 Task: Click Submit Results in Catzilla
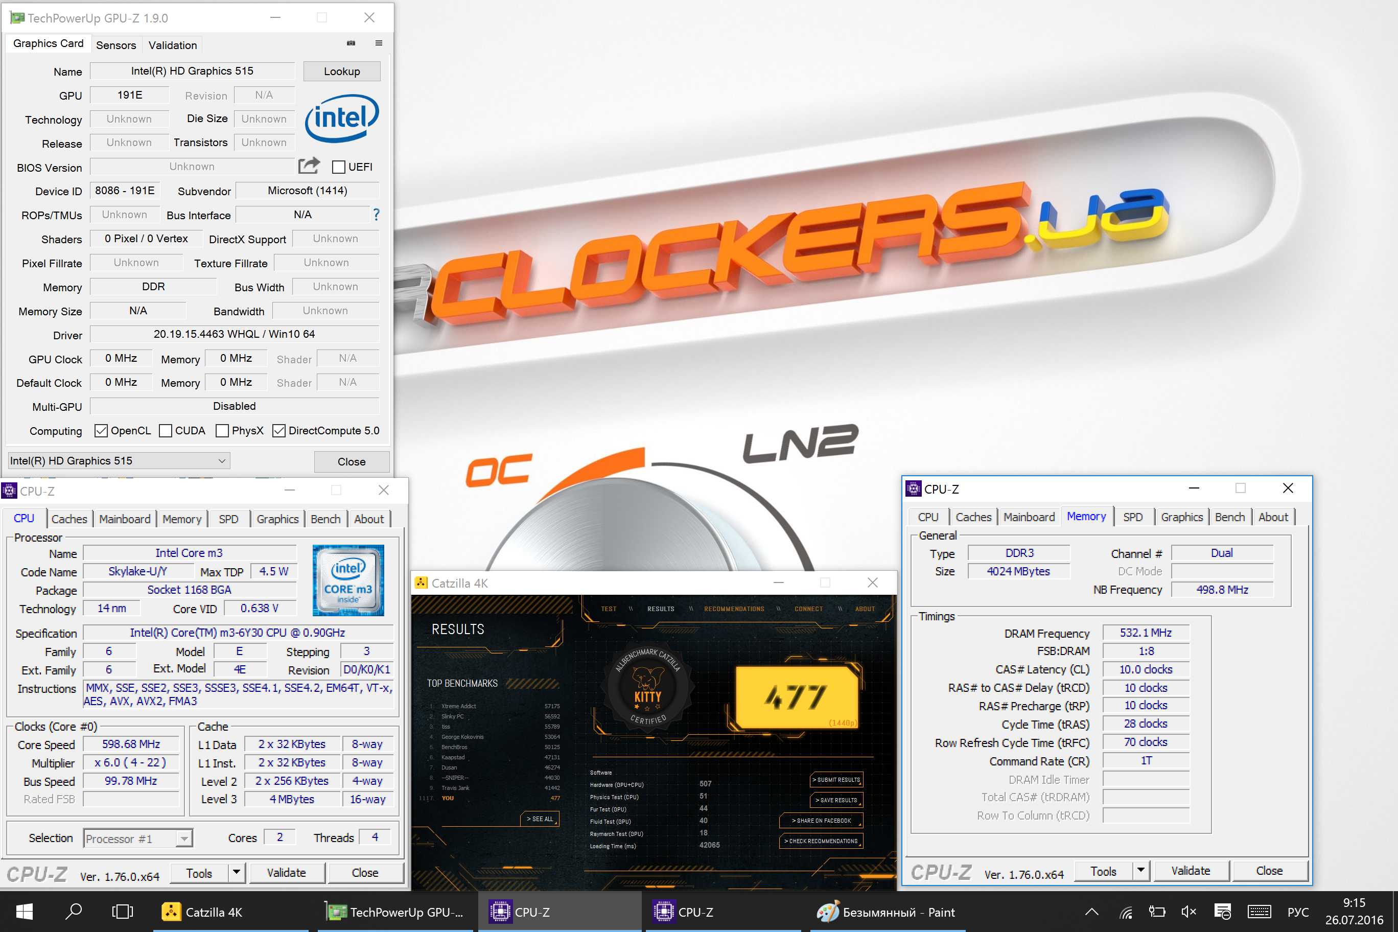pos(836,779)
